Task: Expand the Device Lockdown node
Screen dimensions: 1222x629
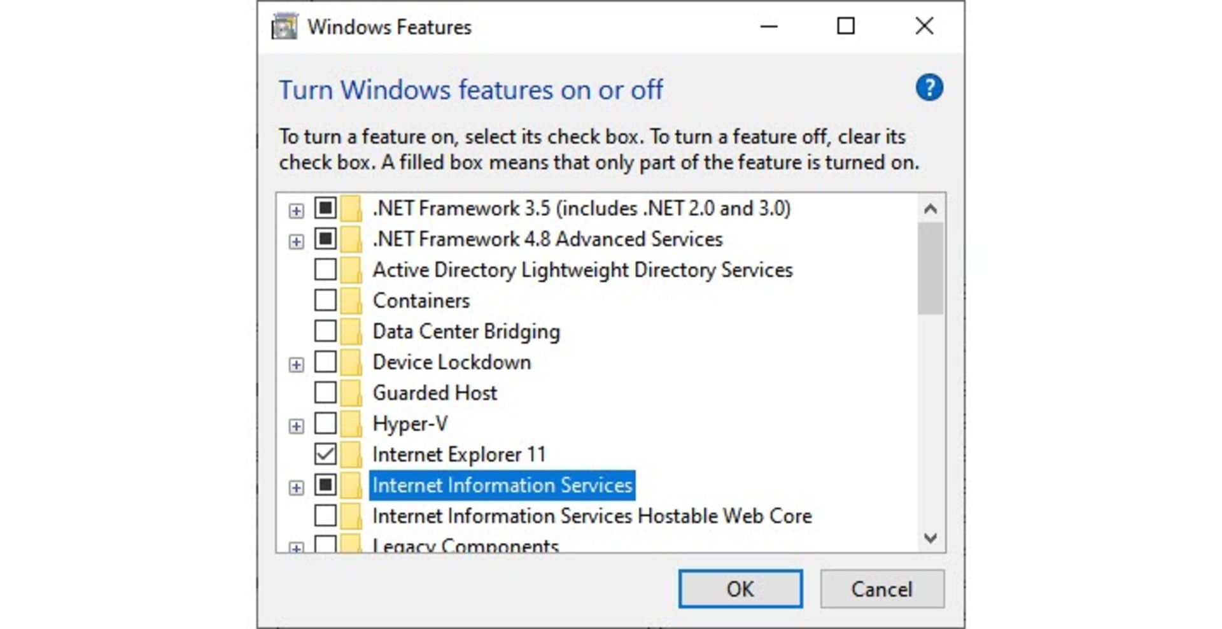Action: pyautogui.click(x=296, y=365)
